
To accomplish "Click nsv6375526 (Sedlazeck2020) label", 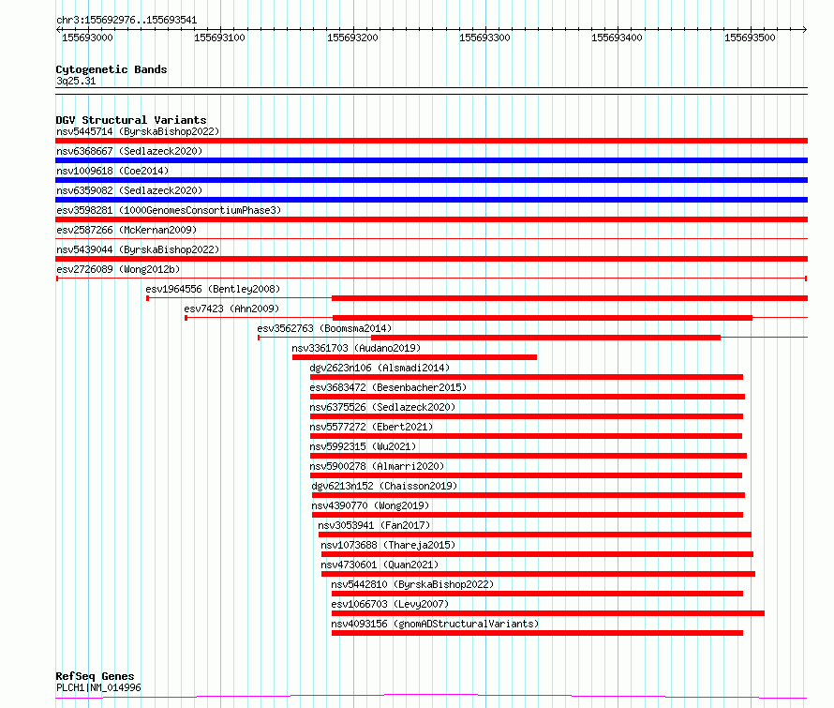I will pos(382,407).
